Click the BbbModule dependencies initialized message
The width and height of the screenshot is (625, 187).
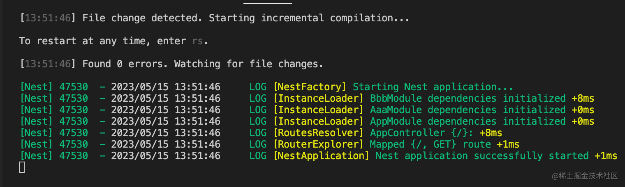(468, 98)
